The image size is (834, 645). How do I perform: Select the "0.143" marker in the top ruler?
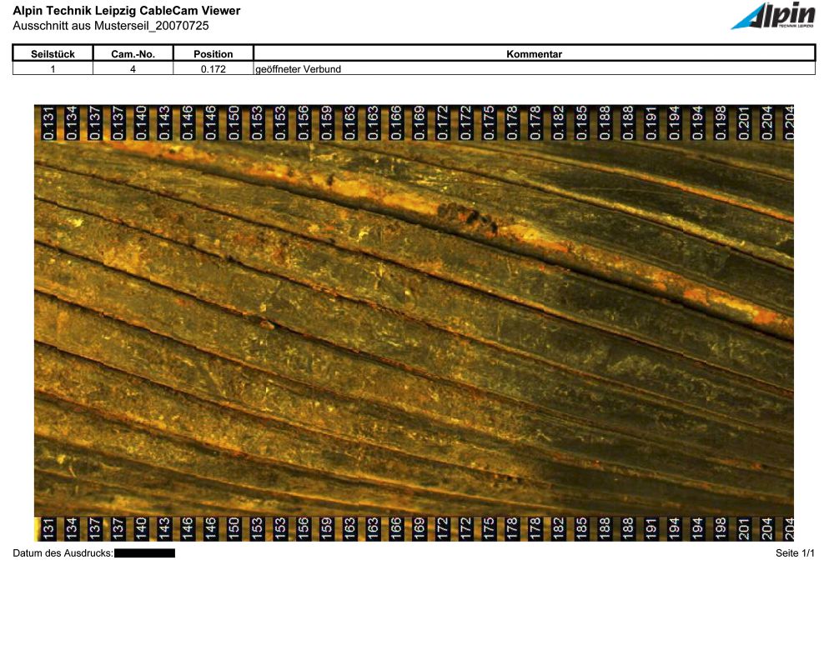[163, 122]
